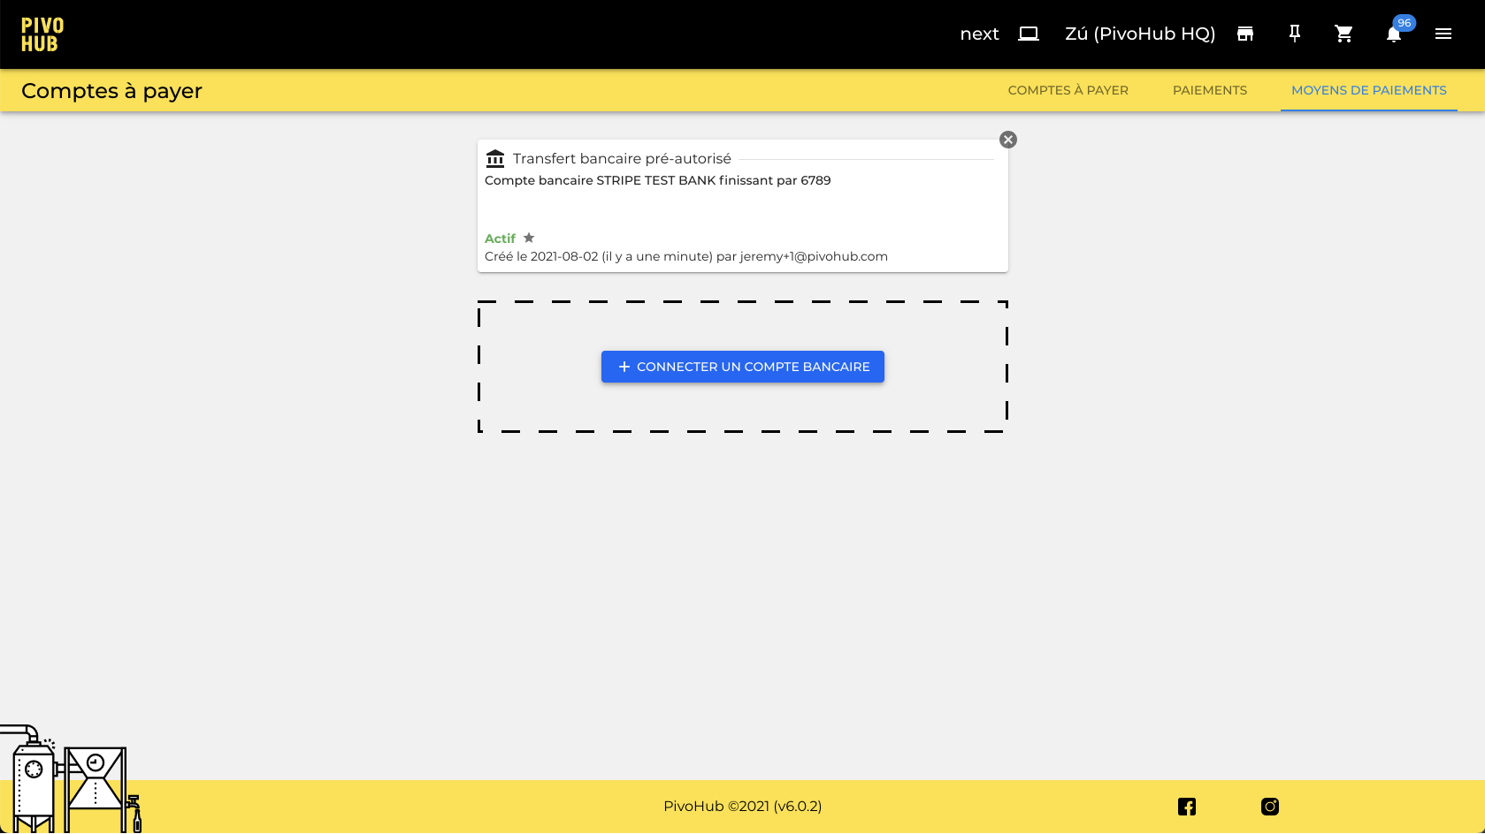Screen dimensions: 1485x834
Task: Open the hamburger menu
Action: coord(1443,34)
